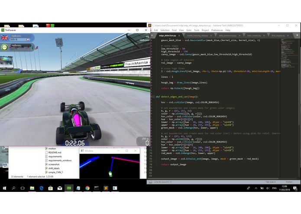Open the View menu in Sublime Text

(x=181, y=30)
